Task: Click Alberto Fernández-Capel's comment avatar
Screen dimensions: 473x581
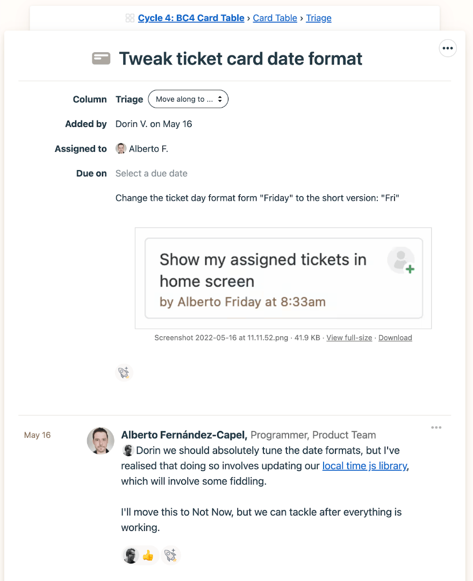Action: tap(101, 441)
